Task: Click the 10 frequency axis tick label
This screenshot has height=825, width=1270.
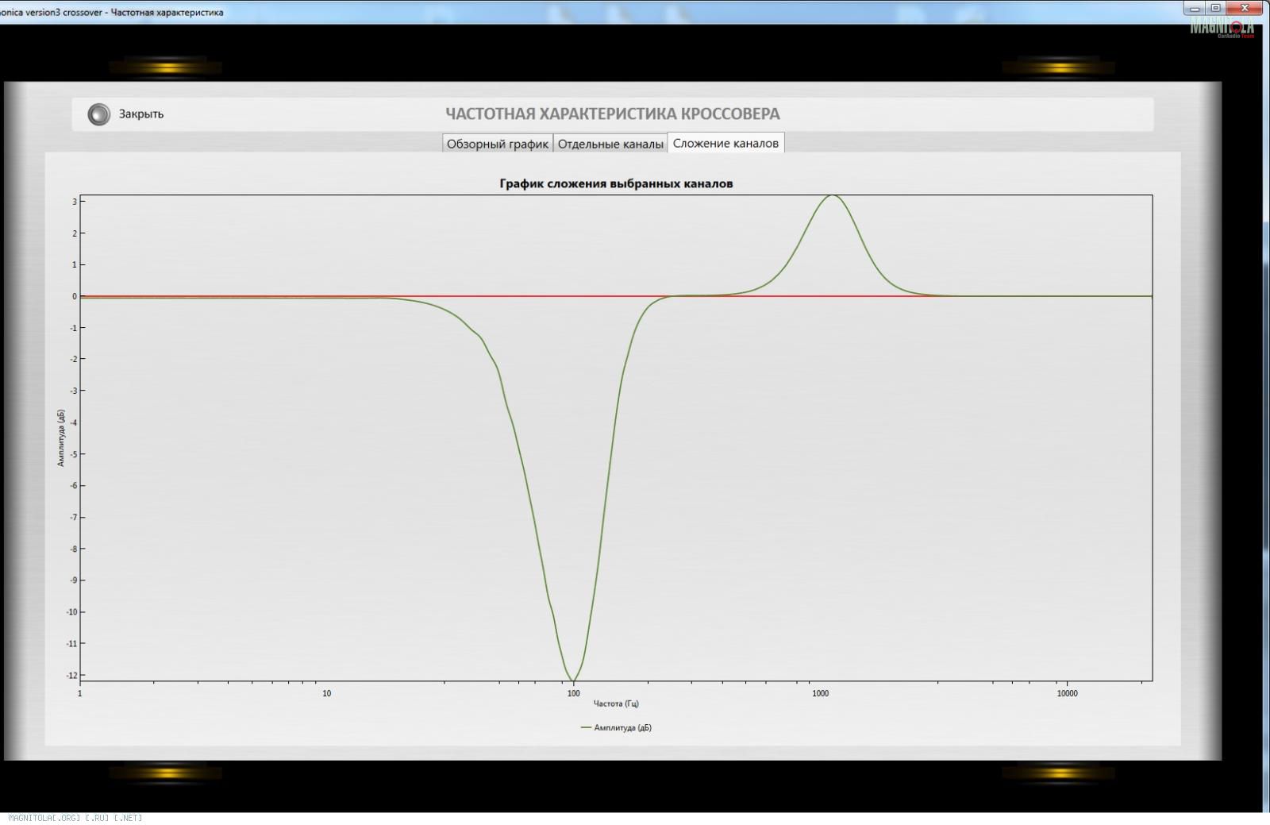Action: [326, 693]
